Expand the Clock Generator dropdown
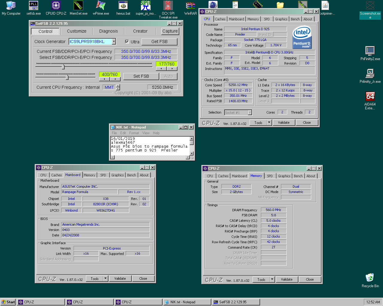The width and height of the screenshot is (383, 306). coord(114,42)
